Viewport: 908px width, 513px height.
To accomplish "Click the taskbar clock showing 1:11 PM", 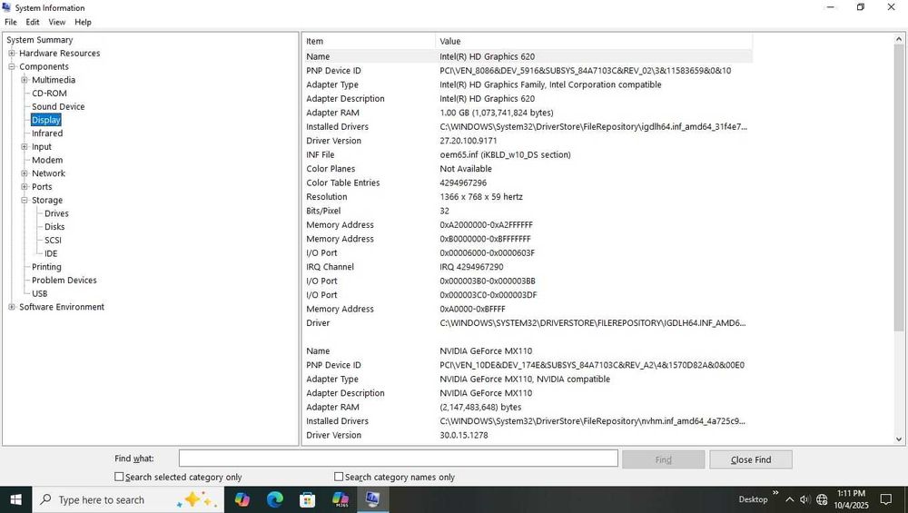I will (851, 499).
